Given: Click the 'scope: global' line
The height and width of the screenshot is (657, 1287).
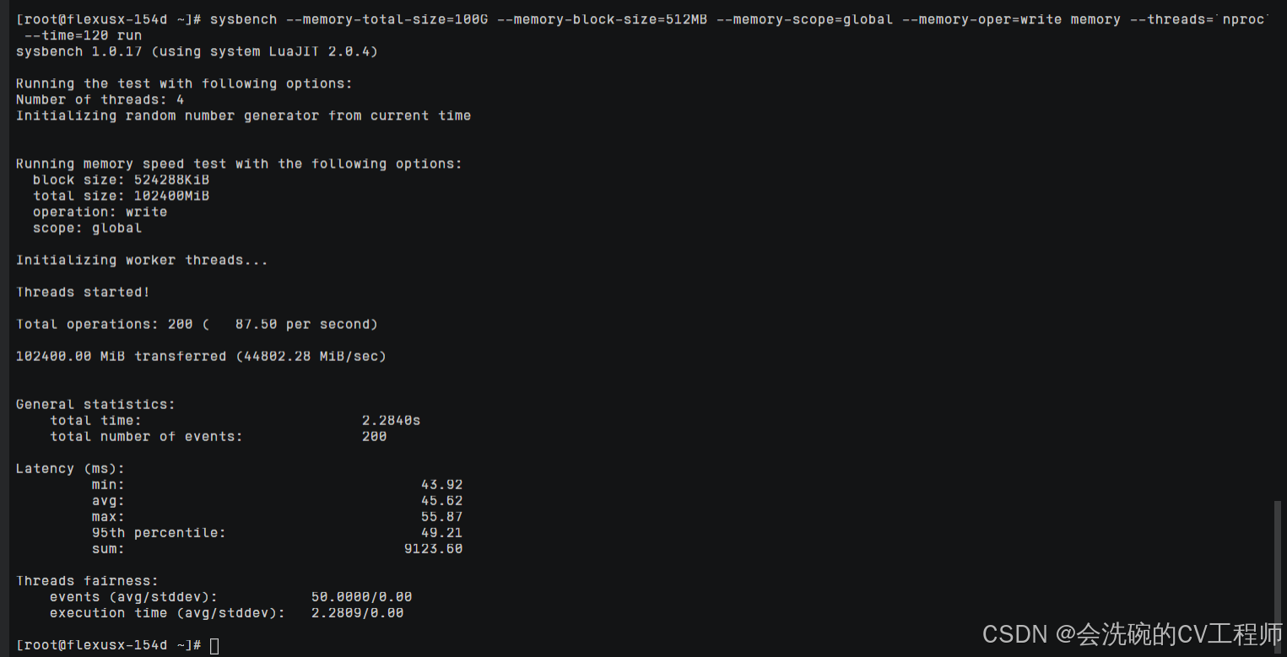Looking at the screenshot, I should [x=87, y=228].
